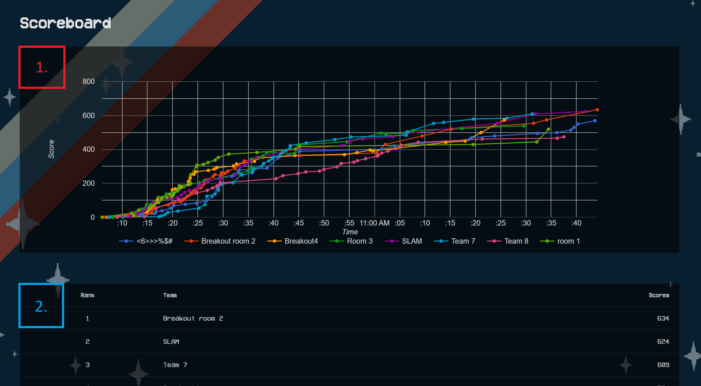The width and height of the screenshot is (701, 386).
Task: Select the Team 7 row in the scoreboard
Action: 175,365
